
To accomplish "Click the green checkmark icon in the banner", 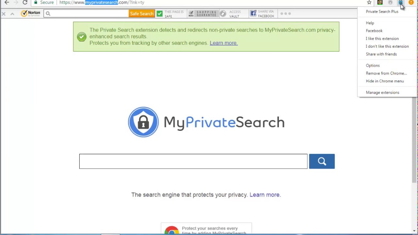I will click(82, 37).
